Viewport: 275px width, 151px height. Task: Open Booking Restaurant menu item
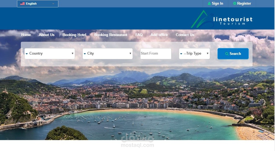point(111,35)
